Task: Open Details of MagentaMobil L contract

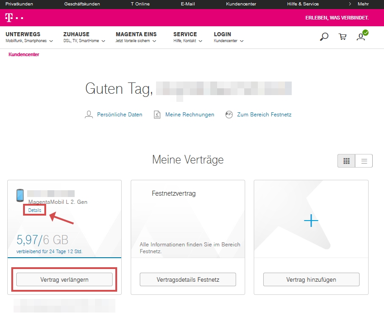Action: coord(34,210)
